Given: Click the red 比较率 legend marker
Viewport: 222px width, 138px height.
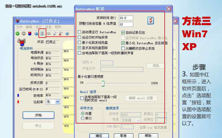Looking at the screenshot, I should pos(18,102).
